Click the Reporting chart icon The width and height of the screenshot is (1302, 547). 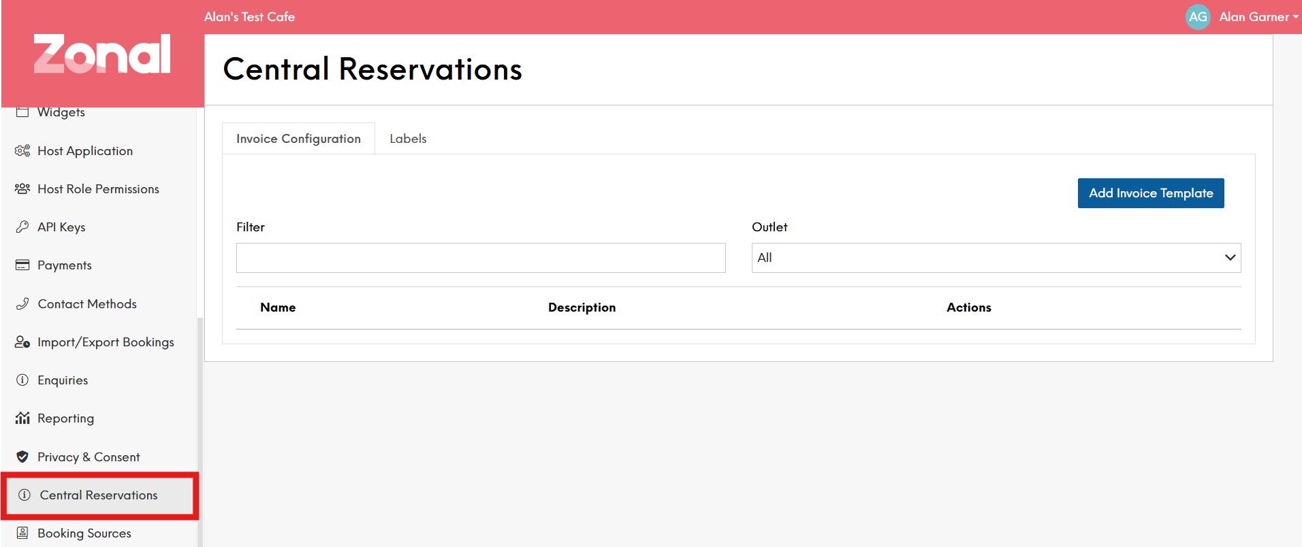22,418
